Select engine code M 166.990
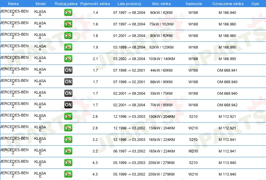The height and width of the screenshot is (180, 266). point(227,47)
